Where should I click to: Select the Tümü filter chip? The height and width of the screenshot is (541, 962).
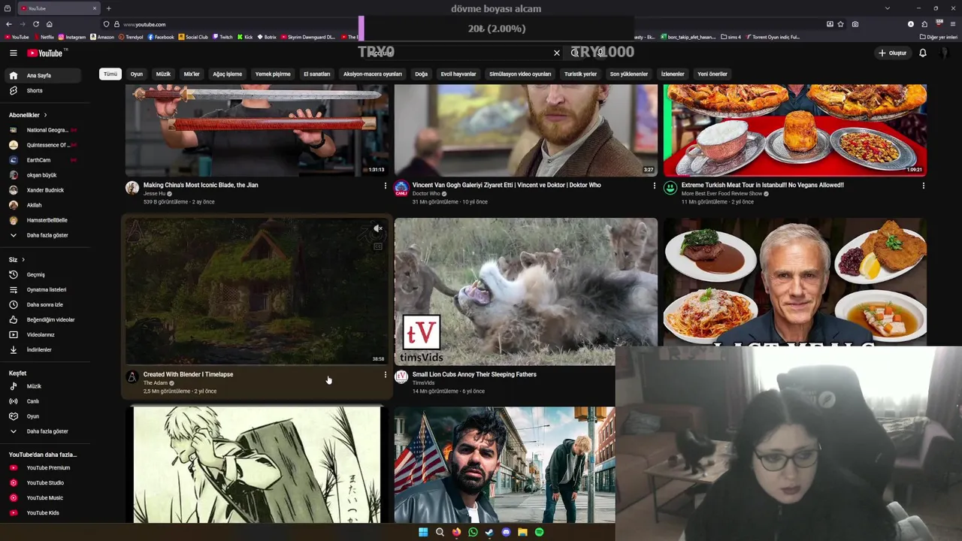[110, 74]
